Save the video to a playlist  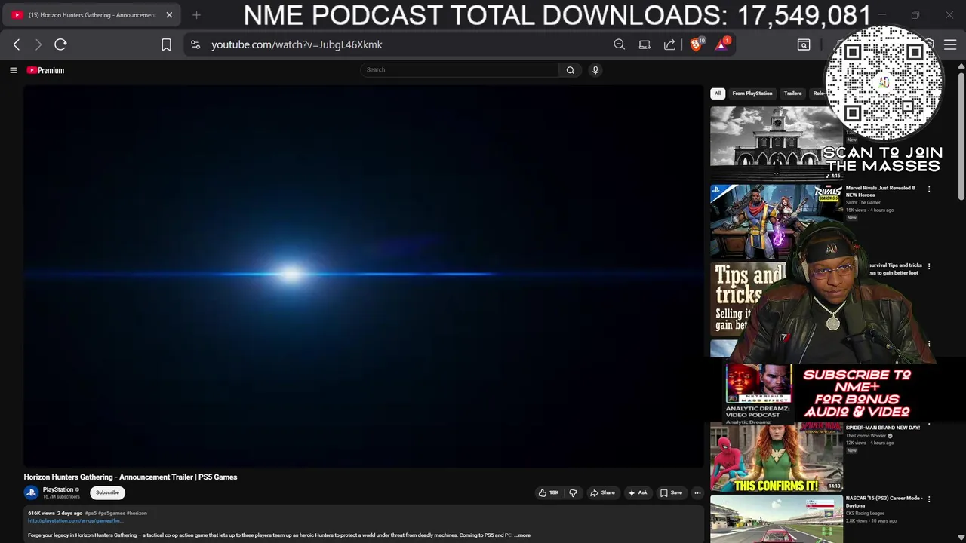click(x=671, y=492)
